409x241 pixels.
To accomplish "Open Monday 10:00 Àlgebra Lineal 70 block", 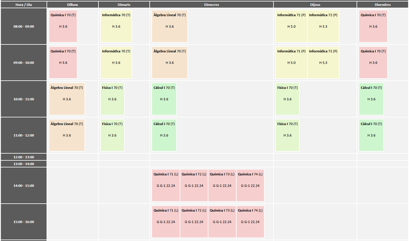I will [67, 99].
